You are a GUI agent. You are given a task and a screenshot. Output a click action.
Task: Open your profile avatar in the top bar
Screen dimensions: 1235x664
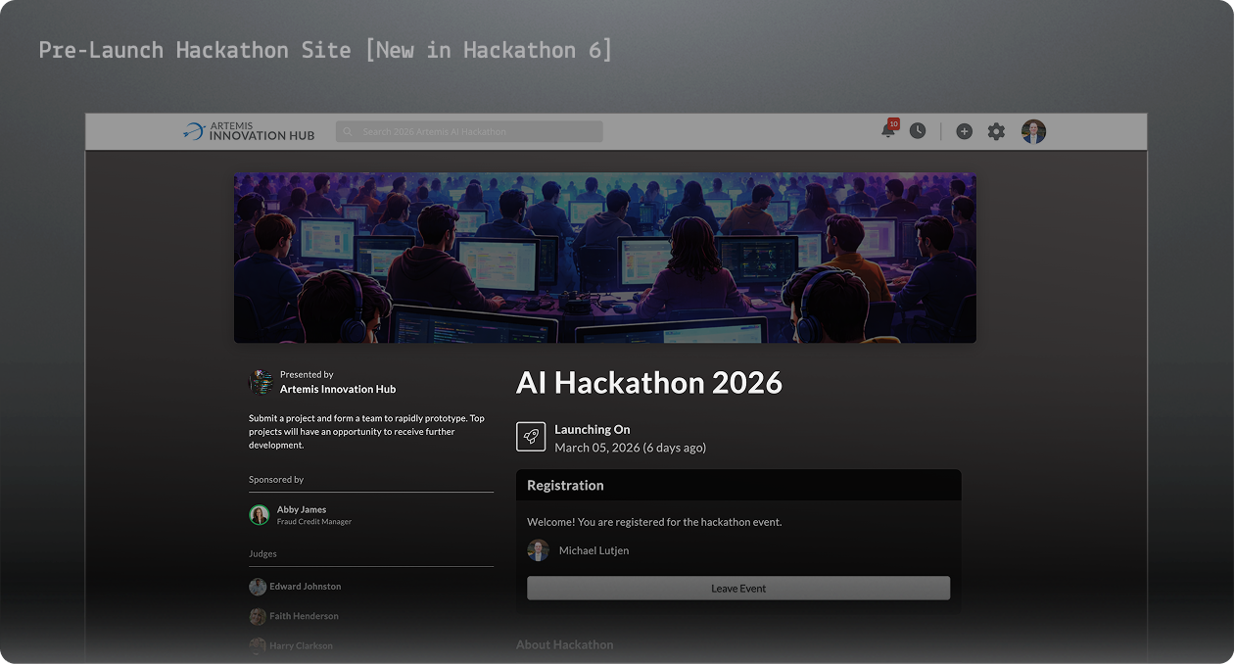[1032, 130]
